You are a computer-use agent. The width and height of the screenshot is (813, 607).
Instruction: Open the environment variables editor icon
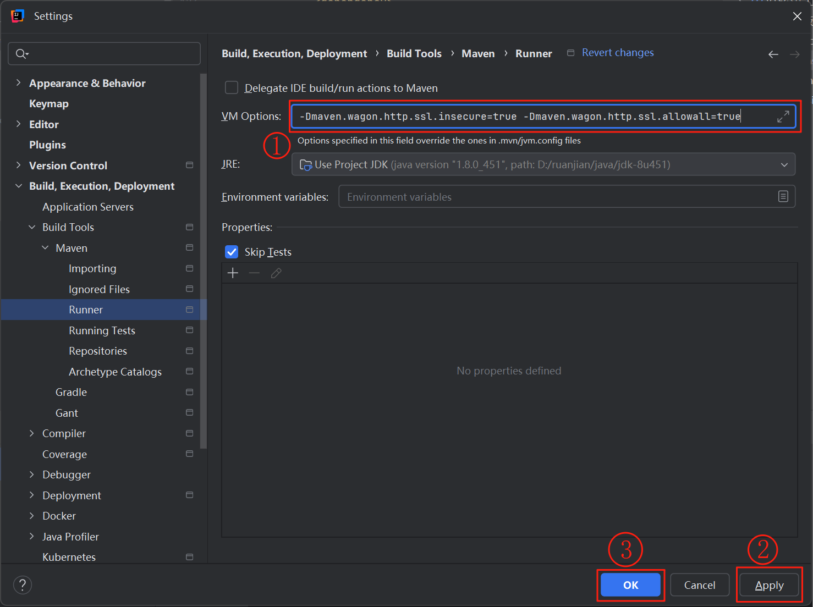[783, 197]
